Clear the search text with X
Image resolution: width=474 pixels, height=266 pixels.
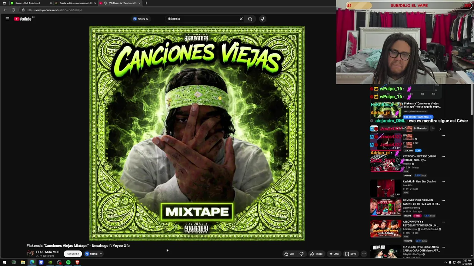241,19
